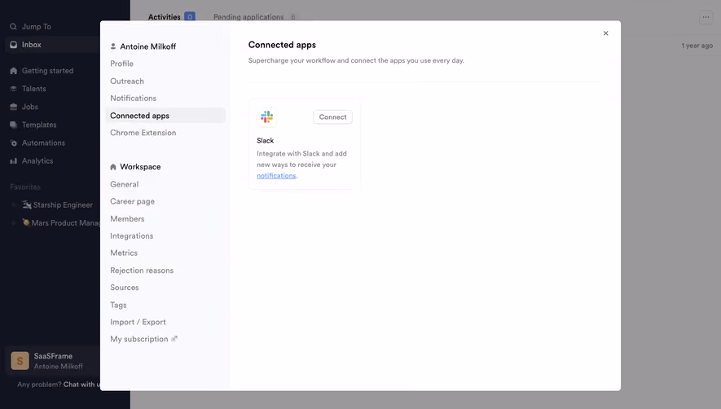The image size is (721, 409).
Task: Open Import / Export settings
Action: tap(138, 322)
